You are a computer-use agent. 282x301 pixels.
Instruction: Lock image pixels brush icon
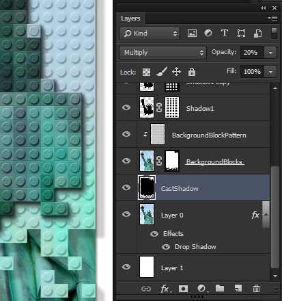(x=162, y=72)
